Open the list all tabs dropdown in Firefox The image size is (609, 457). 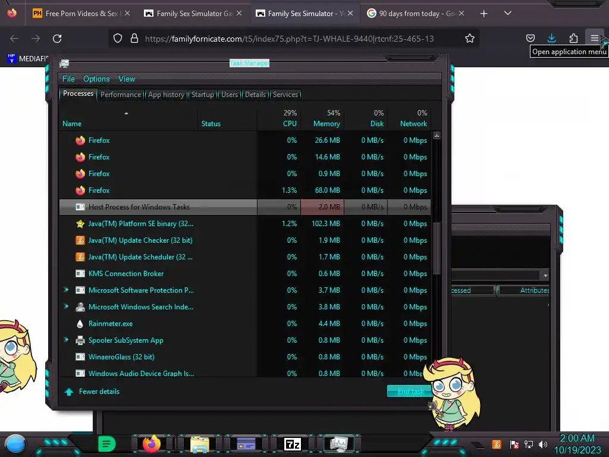tap(507, 13)
